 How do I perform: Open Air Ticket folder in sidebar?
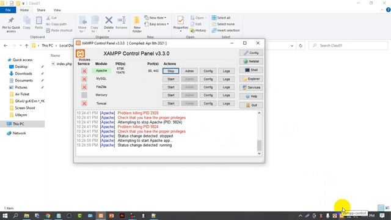[x=20, y=94]
